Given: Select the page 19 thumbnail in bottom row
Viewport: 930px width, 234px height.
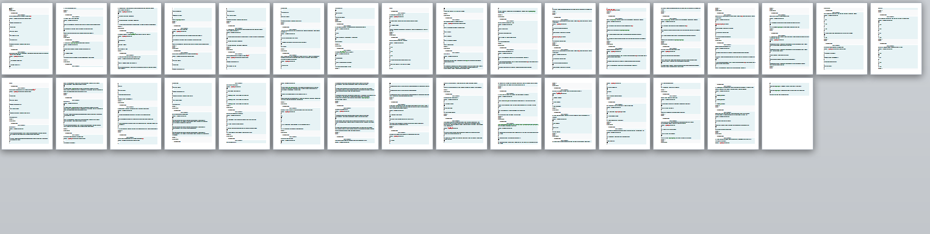Looking at the screenshot, I should click(x=81, y=113).
